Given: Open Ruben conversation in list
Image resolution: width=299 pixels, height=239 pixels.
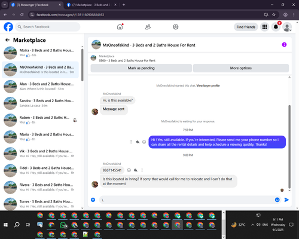Looking at the screenshot, I should click(x=40, y=120).
